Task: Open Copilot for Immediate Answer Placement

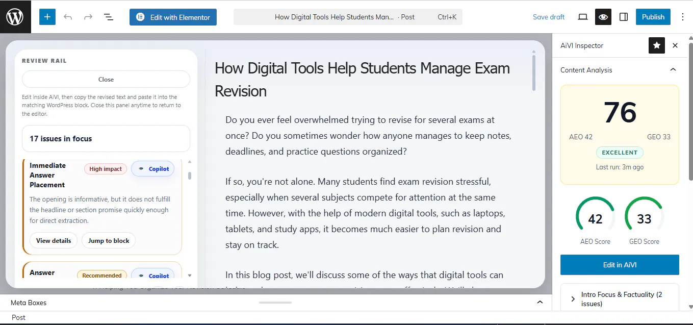Action: pyautogui.click(x=153, y=169)
